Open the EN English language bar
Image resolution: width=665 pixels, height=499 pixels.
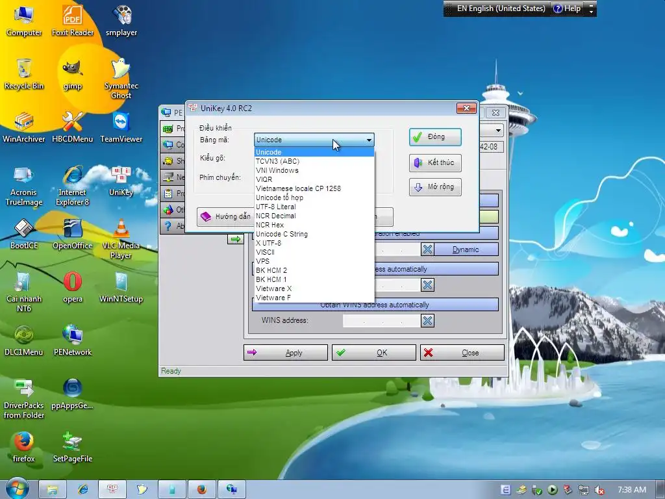(x=501, y=8)
